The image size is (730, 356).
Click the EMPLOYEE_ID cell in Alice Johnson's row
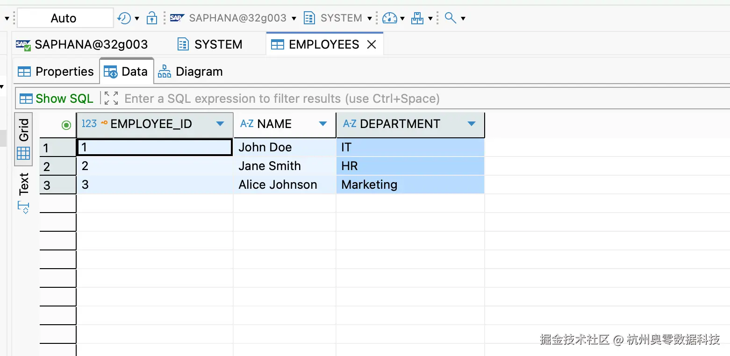(x=155, y=185)
